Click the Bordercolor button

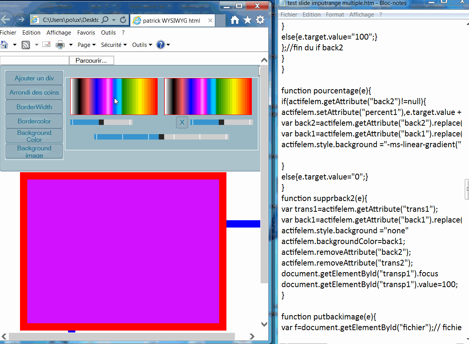(34, 121)
